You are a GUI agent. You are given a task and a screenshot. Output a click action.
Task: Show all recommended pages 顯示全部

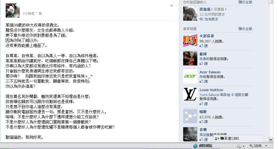pos(245,29)
